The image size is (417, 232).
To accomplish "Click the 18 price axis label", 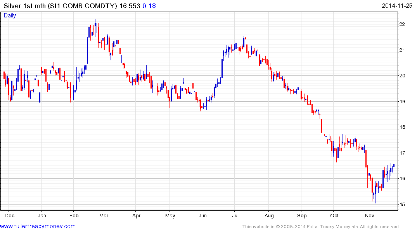I will [402, 127].
